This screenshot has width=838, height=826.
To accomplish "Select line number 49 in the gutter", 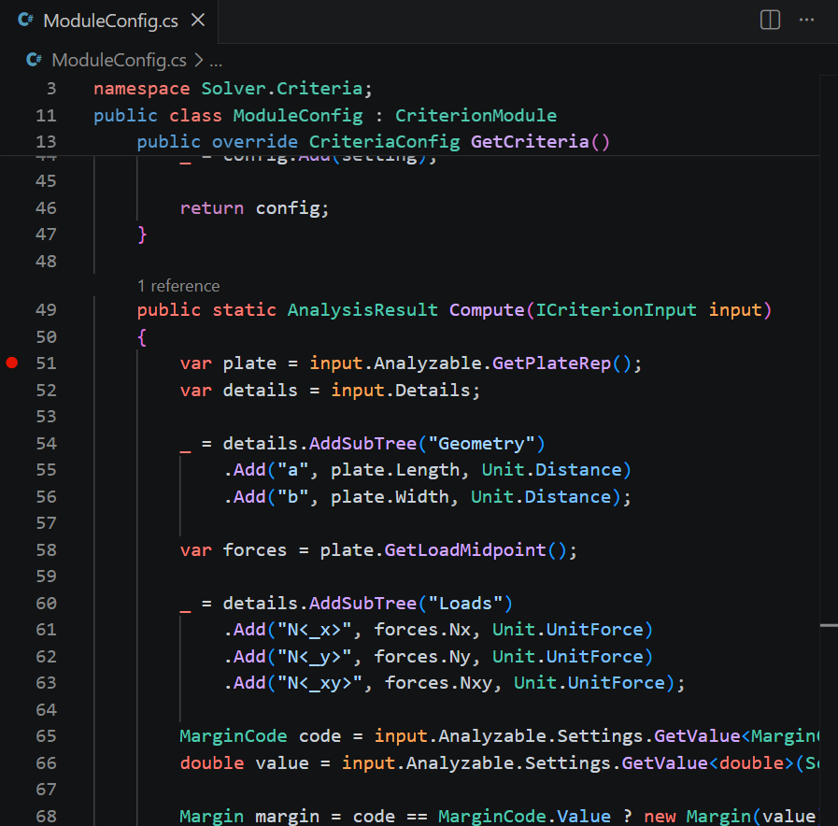I will pyautogui.click(x=46, y=310).
